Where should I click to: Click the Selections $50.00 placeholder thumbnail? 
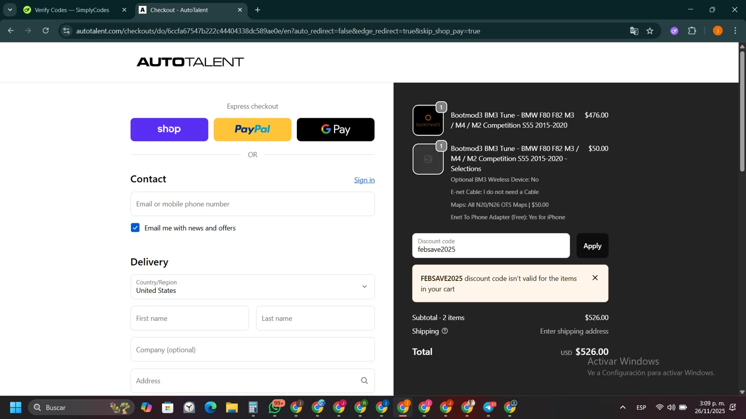click(x=428, y=159)
